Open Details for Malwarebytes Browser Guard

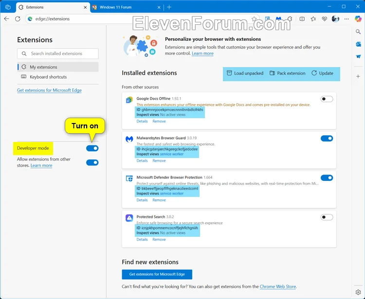(x=142, y=160)
